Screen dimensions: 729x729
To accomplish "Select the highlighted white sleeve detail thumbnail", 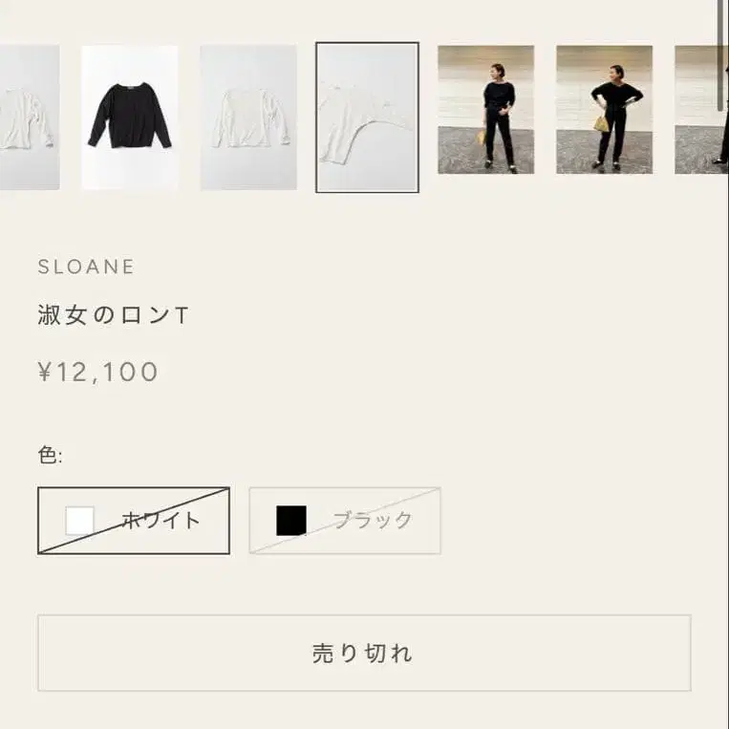I will 367,118.
